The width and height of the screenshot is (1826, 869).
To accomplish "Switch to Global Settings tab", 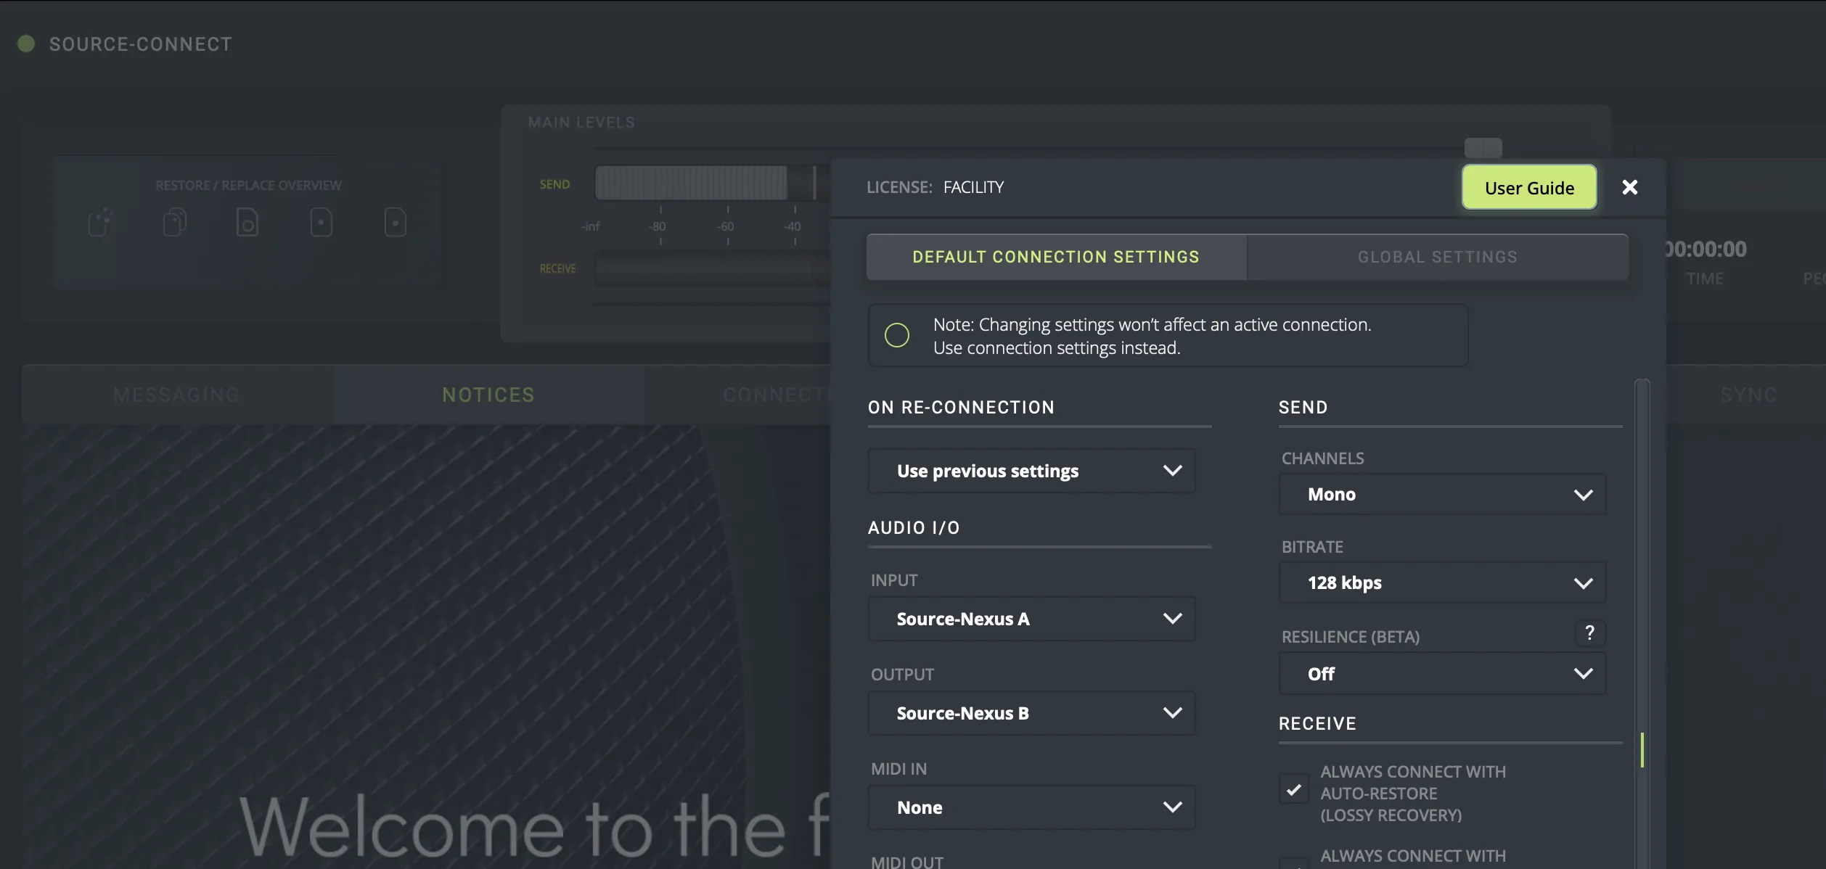I will pyautogui.click(x=1437, y=257).
